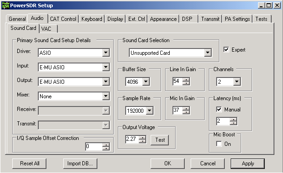Enable Mic Boost On checkbox
This screenshot has height=173, width=283.
pyautogui.click(x=219, y=144)
